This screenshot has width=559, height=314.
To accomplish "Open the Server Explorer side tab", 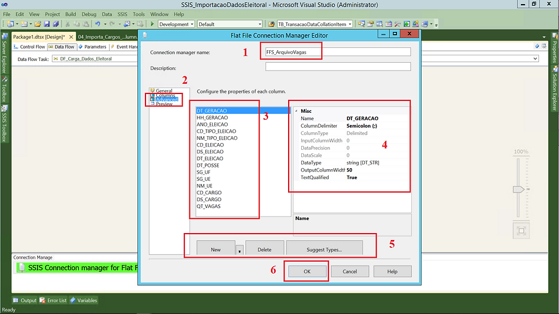I will click(x=5, y=54).
